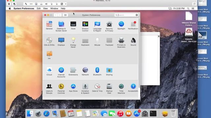Viewport: 211px width, 118px height.
Task: Open the App Store preferences pane
Action: click(73, 88)
